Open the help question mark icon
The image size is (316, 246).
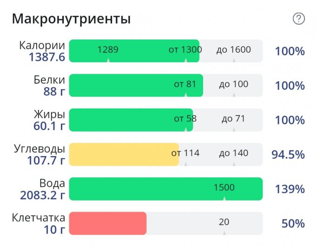[299, 19]
